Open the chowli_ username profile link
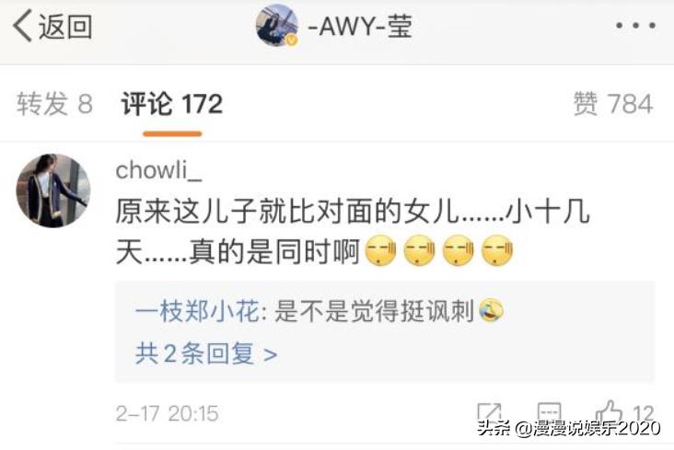 (x=158, y=170)
